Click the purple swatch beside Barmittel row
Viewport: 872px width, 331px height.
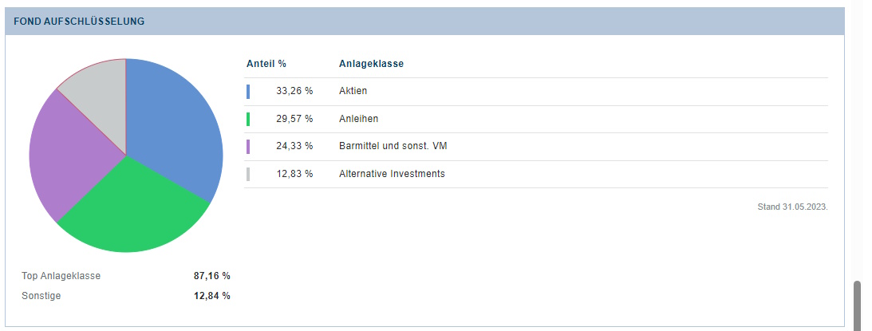248,146
